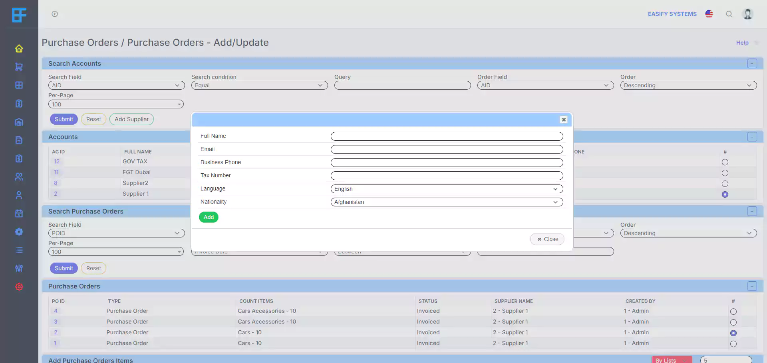Collapse the Search Accounts panel
767x363 pixels.
coord(752,63)
